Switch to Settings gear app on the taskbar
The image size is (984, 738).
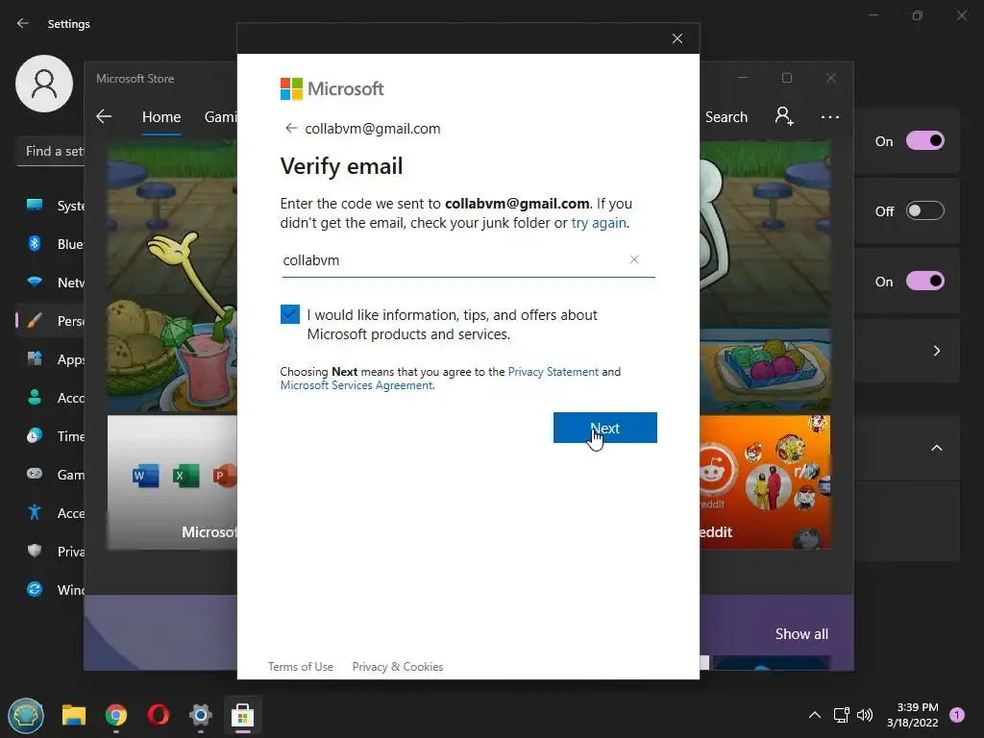(200, 715)
